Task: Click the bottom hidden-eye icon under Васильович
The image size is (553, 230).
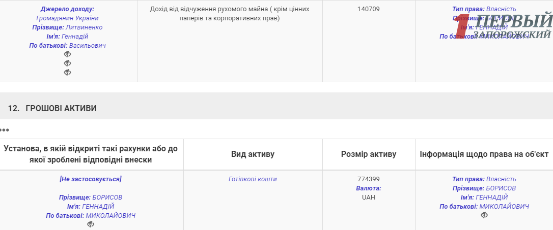Action: 67,73
